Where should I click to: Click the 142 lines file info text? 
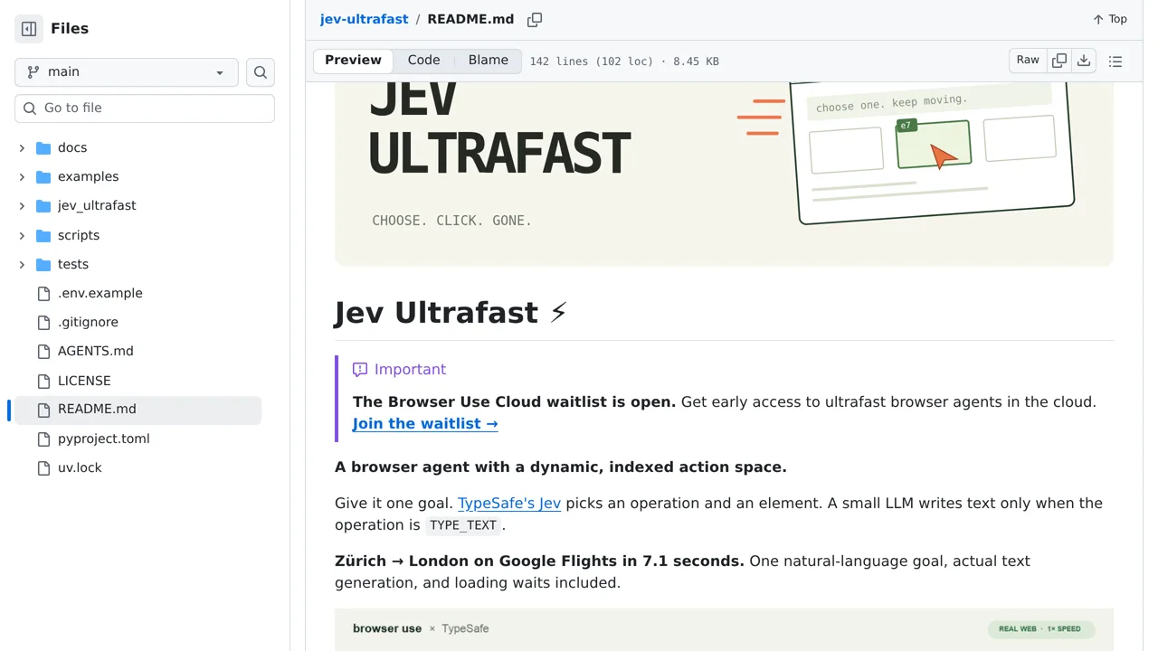point(624,61)
